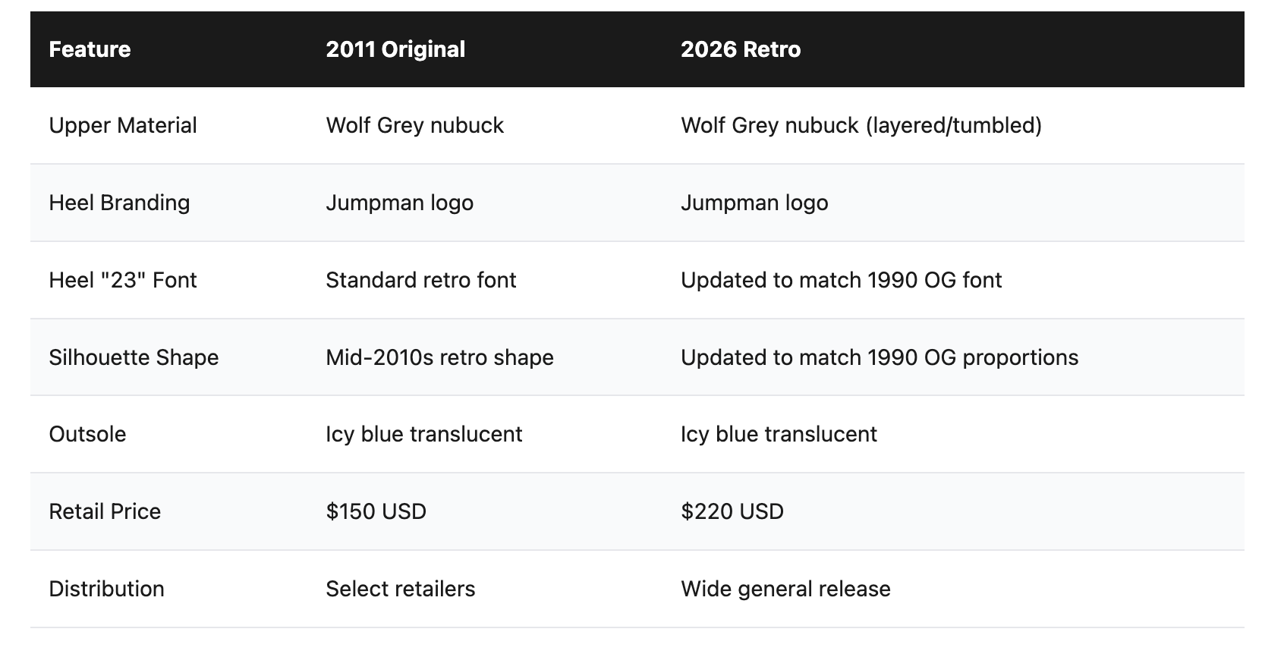Select the Silhouette Shape row label

point(134,357)
